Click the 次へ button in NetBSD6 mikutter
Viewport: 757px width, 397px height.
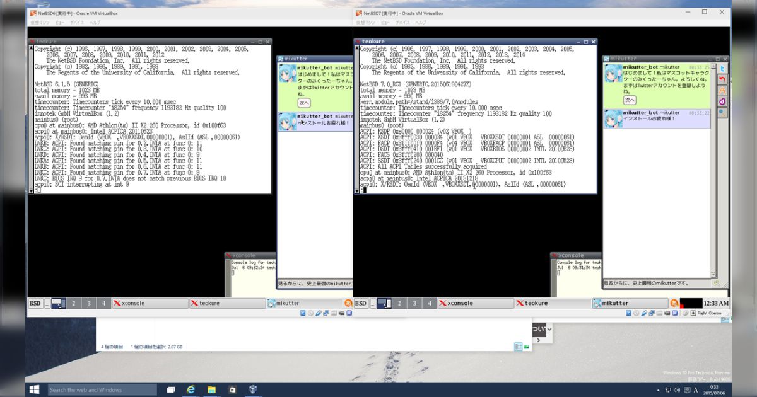point(304,103)
